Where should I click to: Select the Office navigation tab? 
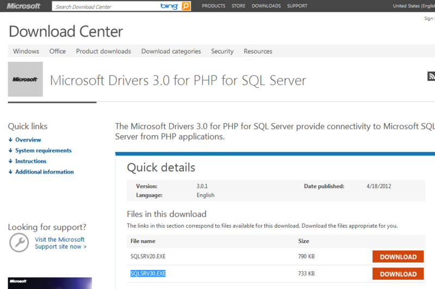pyautogui.click(x=58, y=52)
